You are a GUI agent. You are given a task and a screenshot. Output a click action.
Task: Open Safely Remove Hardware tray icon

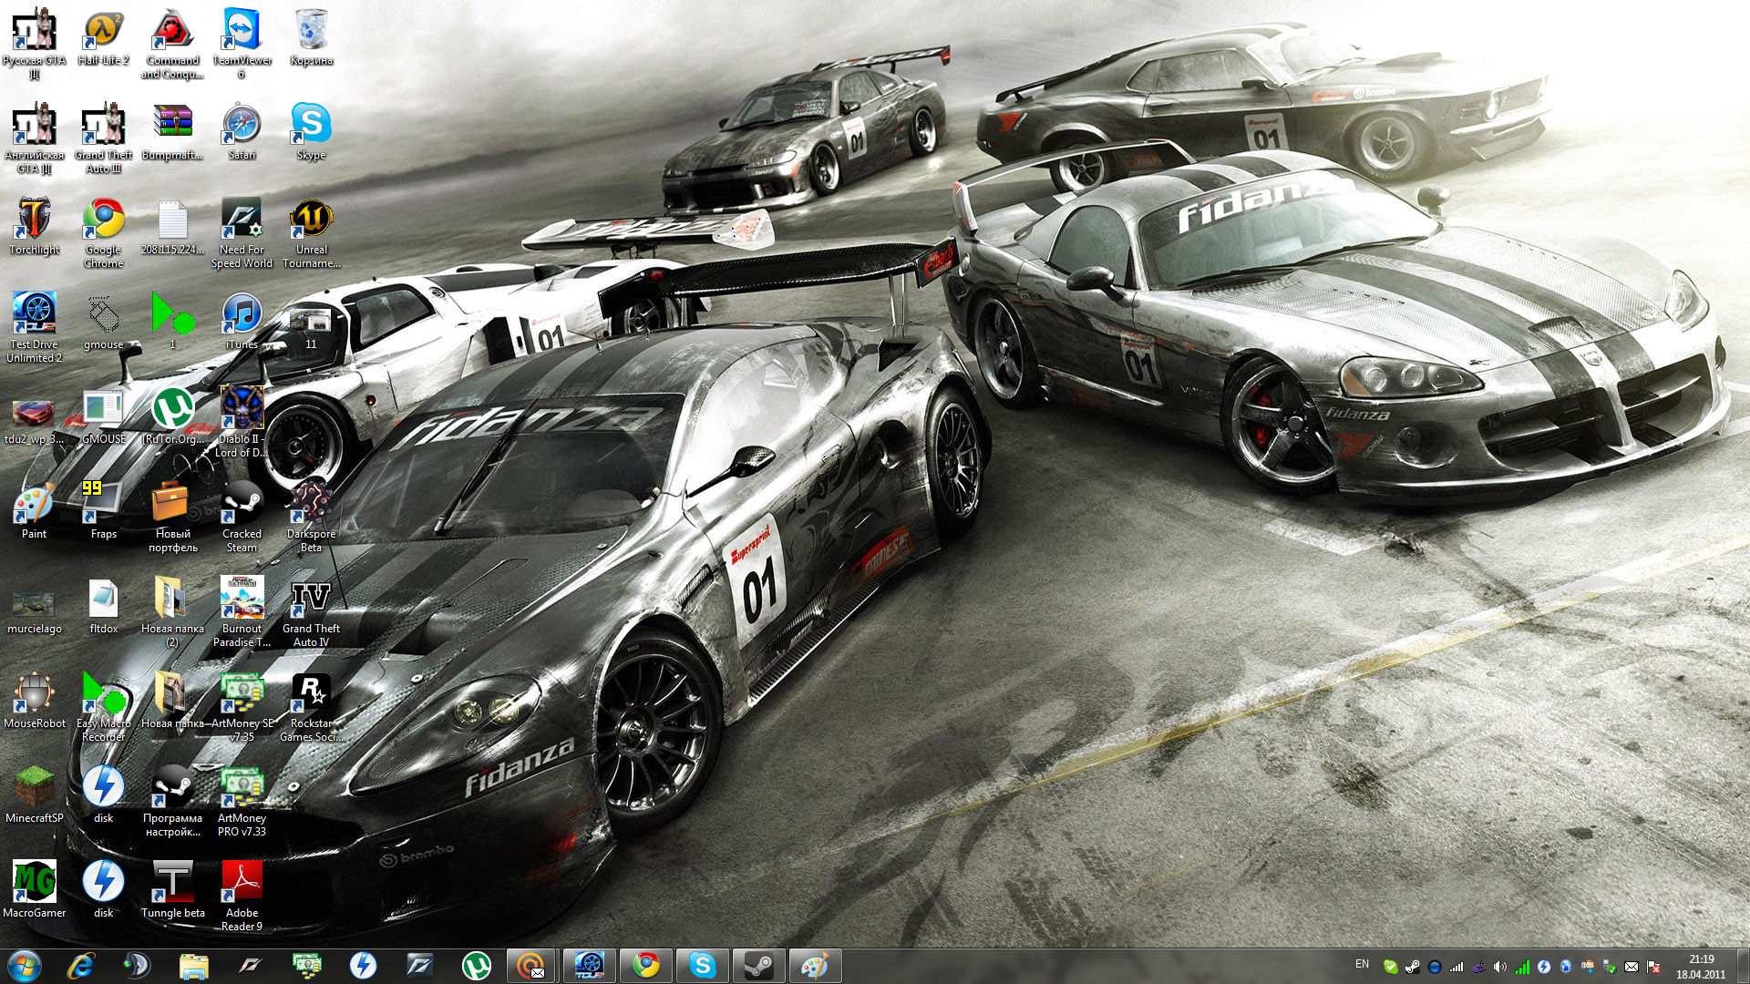(1610, 967)
